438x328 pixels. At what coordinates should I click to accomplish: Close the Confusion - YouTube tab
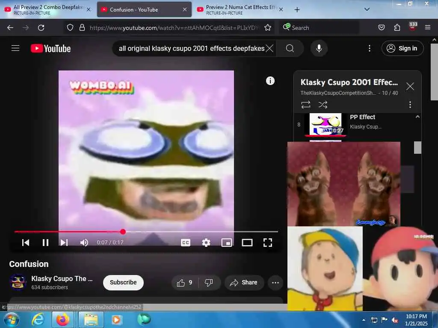(185, 9)
